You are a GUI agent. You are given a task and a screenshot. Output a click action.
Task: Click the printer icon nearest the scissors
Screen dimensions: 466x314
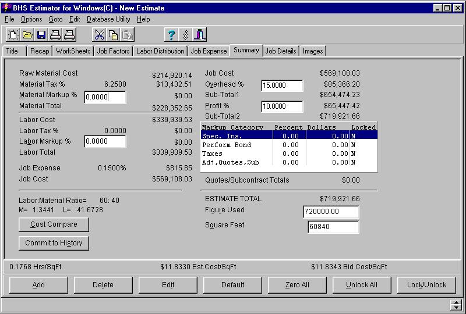[x=69, y=35]
